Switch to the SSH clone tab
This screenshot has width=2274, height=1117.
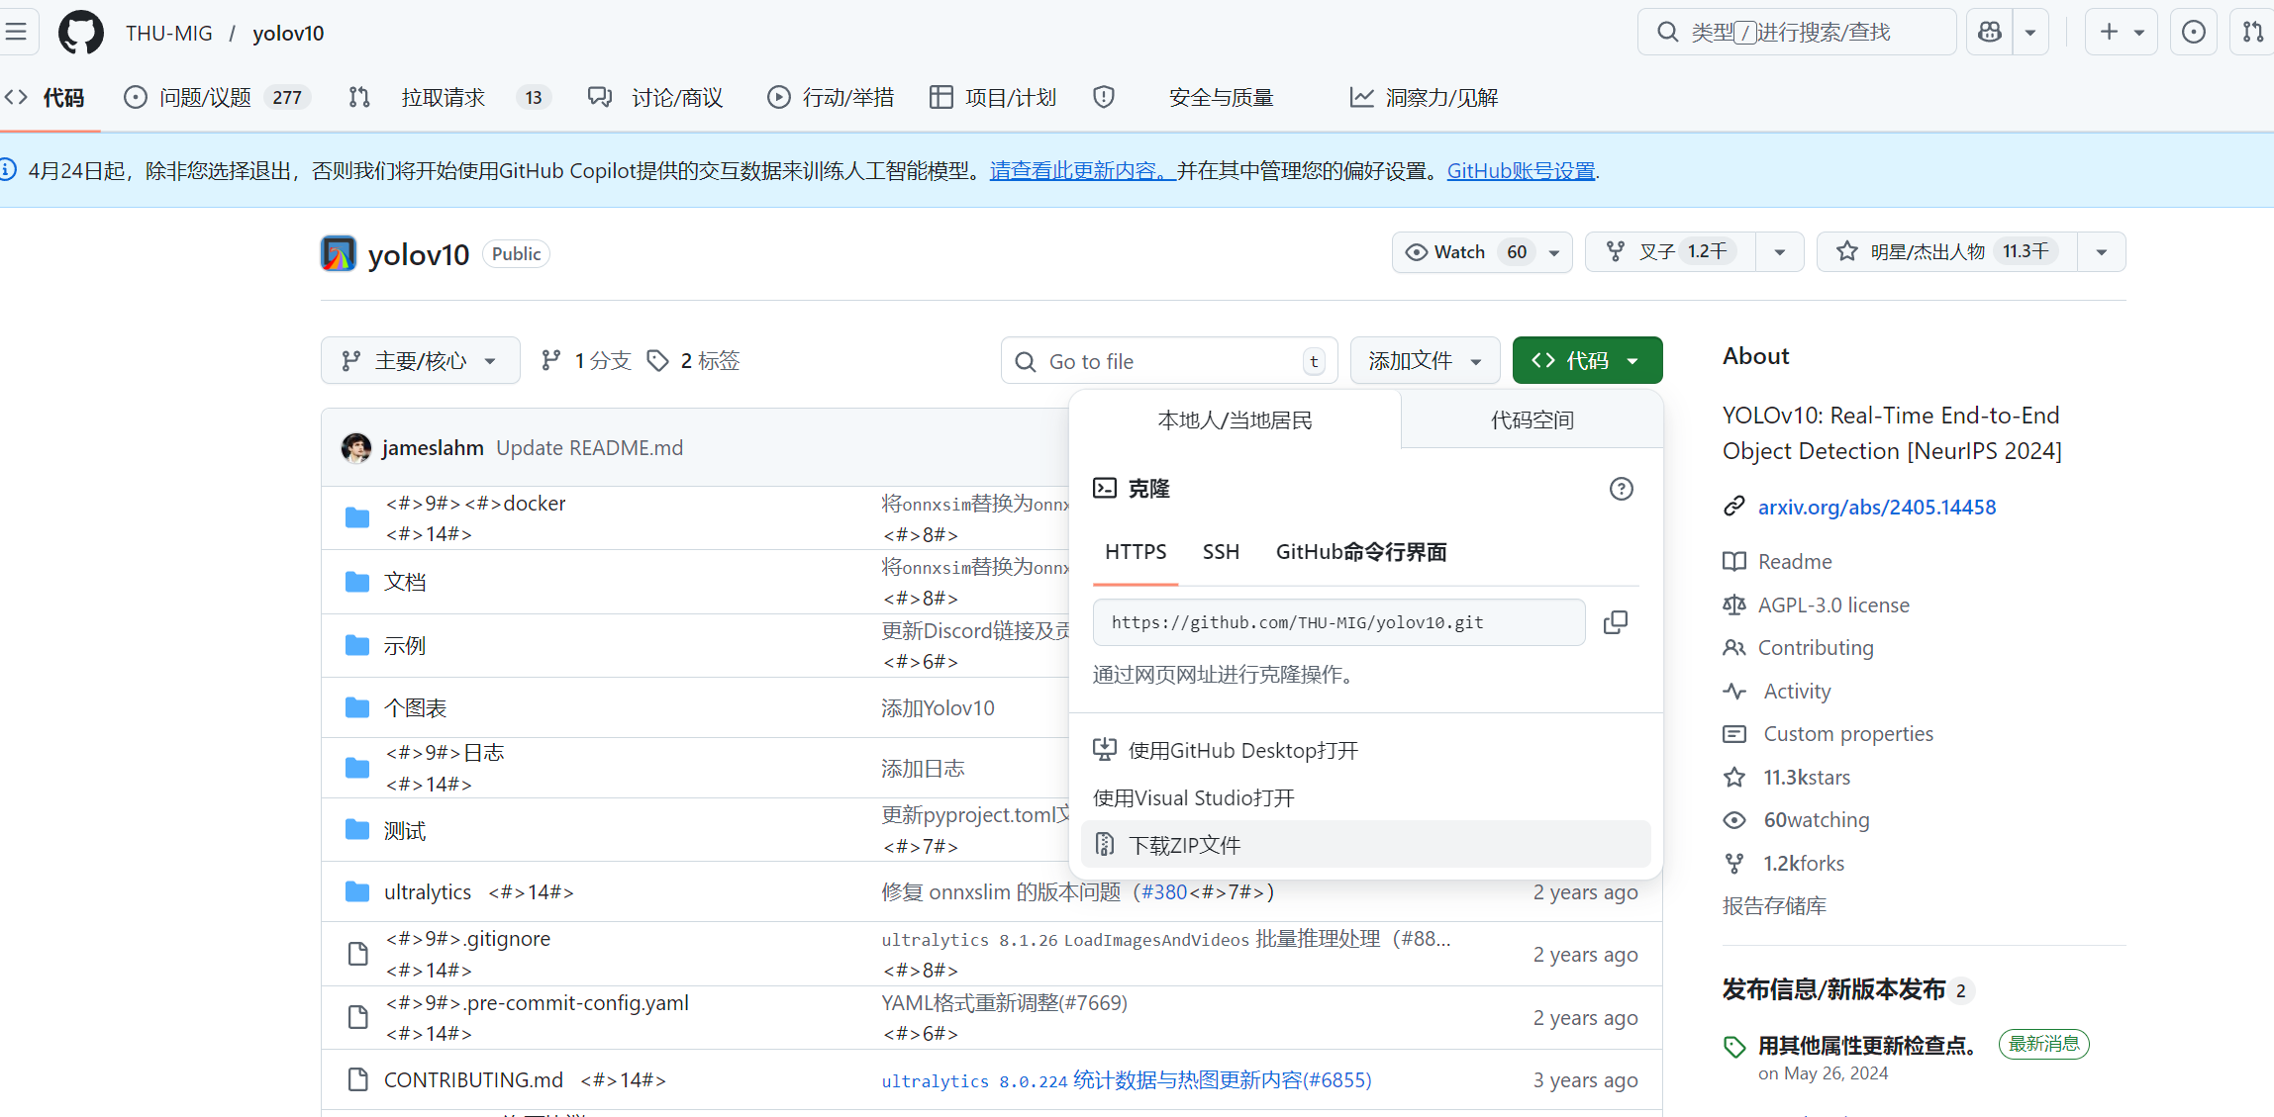[1221, 552]
